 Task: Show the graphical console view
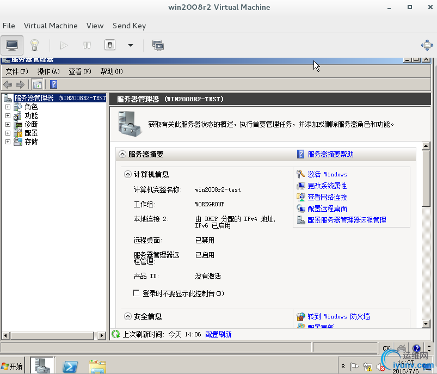pyautogui.click(x=12, y=45)
